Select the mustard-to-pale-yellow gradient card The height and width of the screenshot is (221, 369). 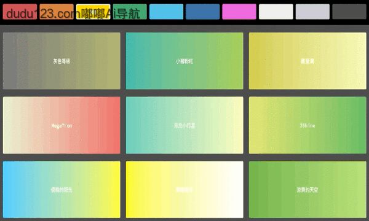307,61
